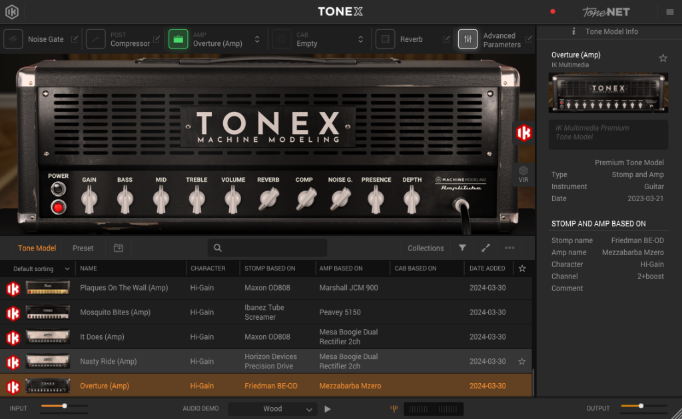Toggle the green AMP module button
Image resolution: width=682 pixels, height=419 pixels.
coord(178,39)
